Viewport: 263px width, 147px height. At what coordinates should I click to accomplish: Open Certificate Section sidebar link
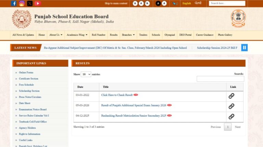(28, 79)
